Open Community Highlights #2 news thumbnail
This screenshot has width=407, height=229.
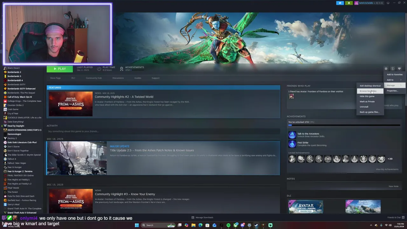pyautogui.click(x=71, y=104)
